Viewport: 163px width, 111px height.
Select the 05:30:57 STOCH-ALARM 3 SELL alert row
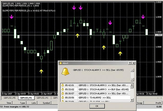point(95,94)
